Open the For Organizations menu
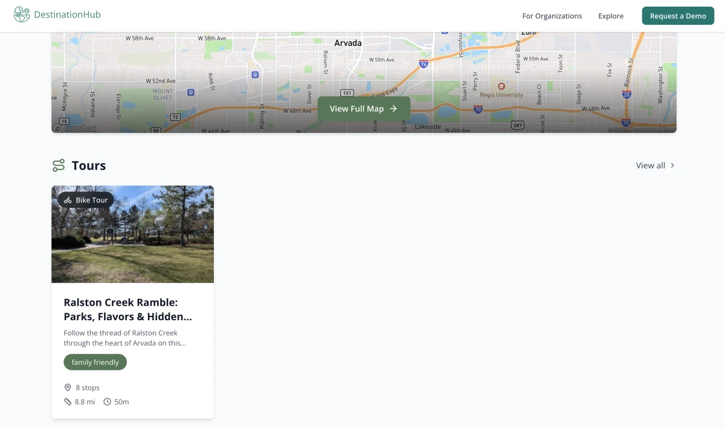This screenshot has width=725, height=429. point(552,16)
